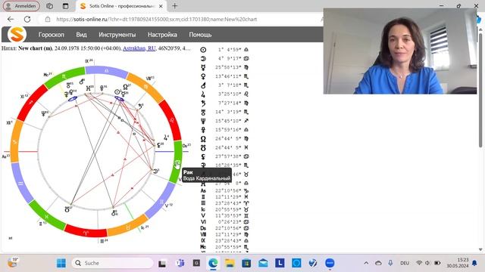Open a new browser tab
Viewport: 485px width, 272px height.
[x=175, y=6]
